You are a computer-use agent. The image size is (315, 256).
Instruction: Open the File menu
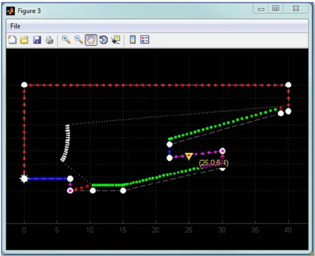[x=15, y=26]
